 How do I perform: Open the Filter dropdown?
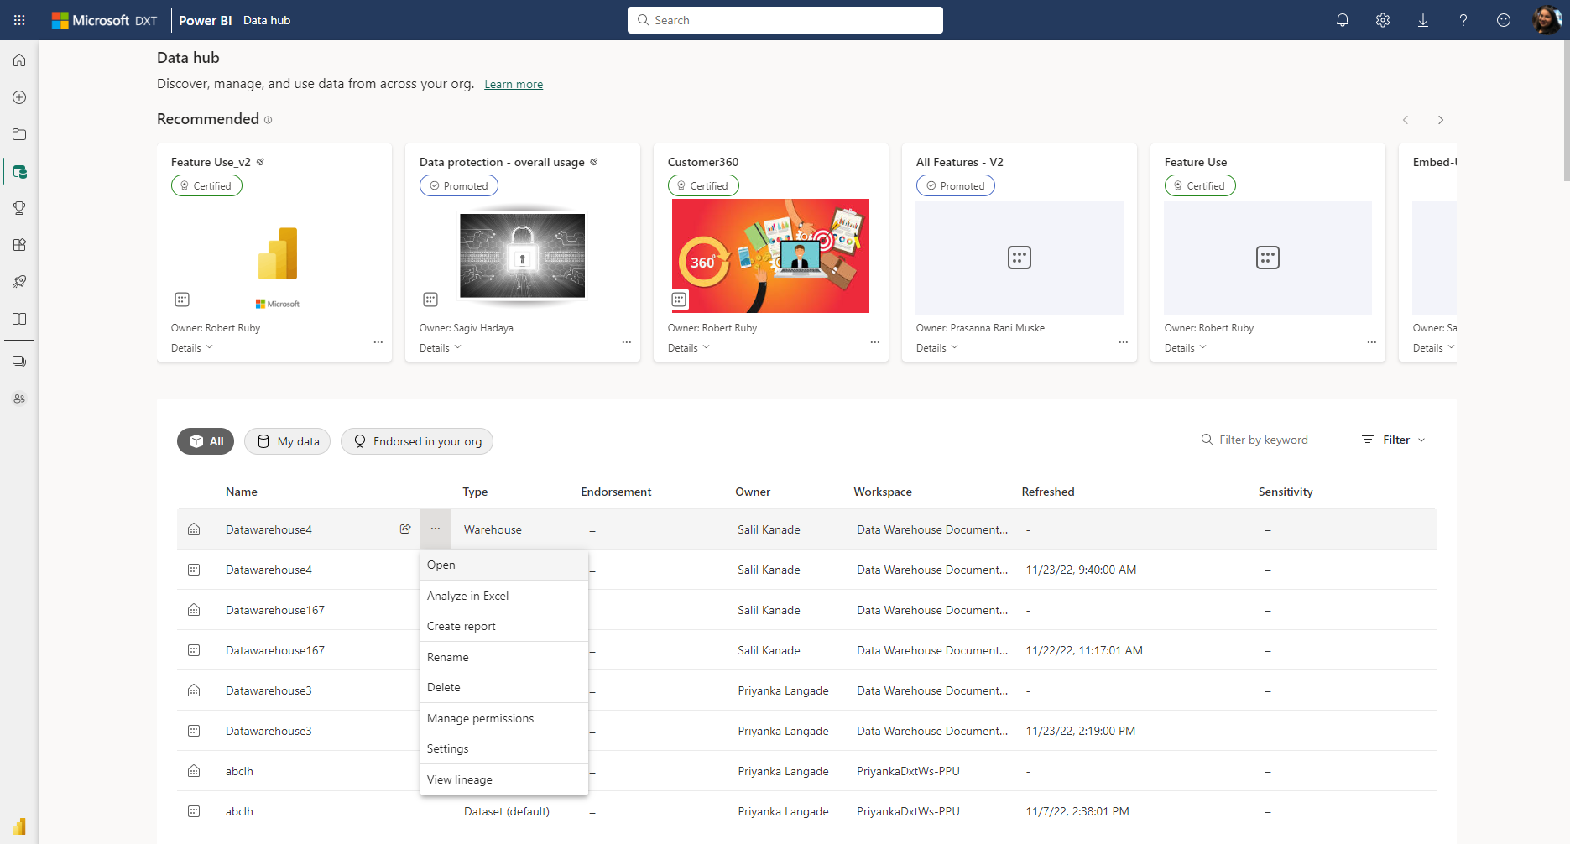(x=1394, y=440)
